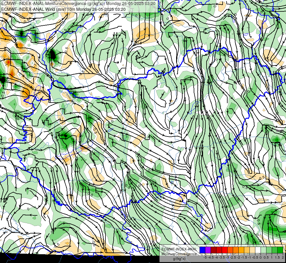The width and height of the screenshot is (286, 263).
Task: Select red swatch between -4 and -3.5
Action: click(219, 250)
